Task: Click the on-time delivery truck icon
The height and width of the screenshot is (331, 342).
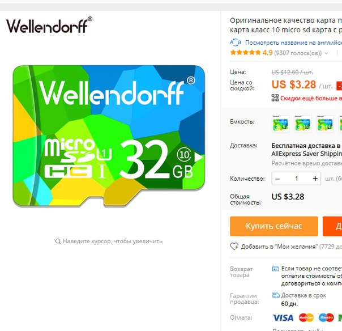Action: click(276, 295)
